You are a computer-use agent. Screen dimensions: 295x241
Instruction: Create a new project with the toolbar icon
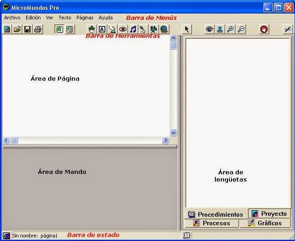tap(7, 29)
